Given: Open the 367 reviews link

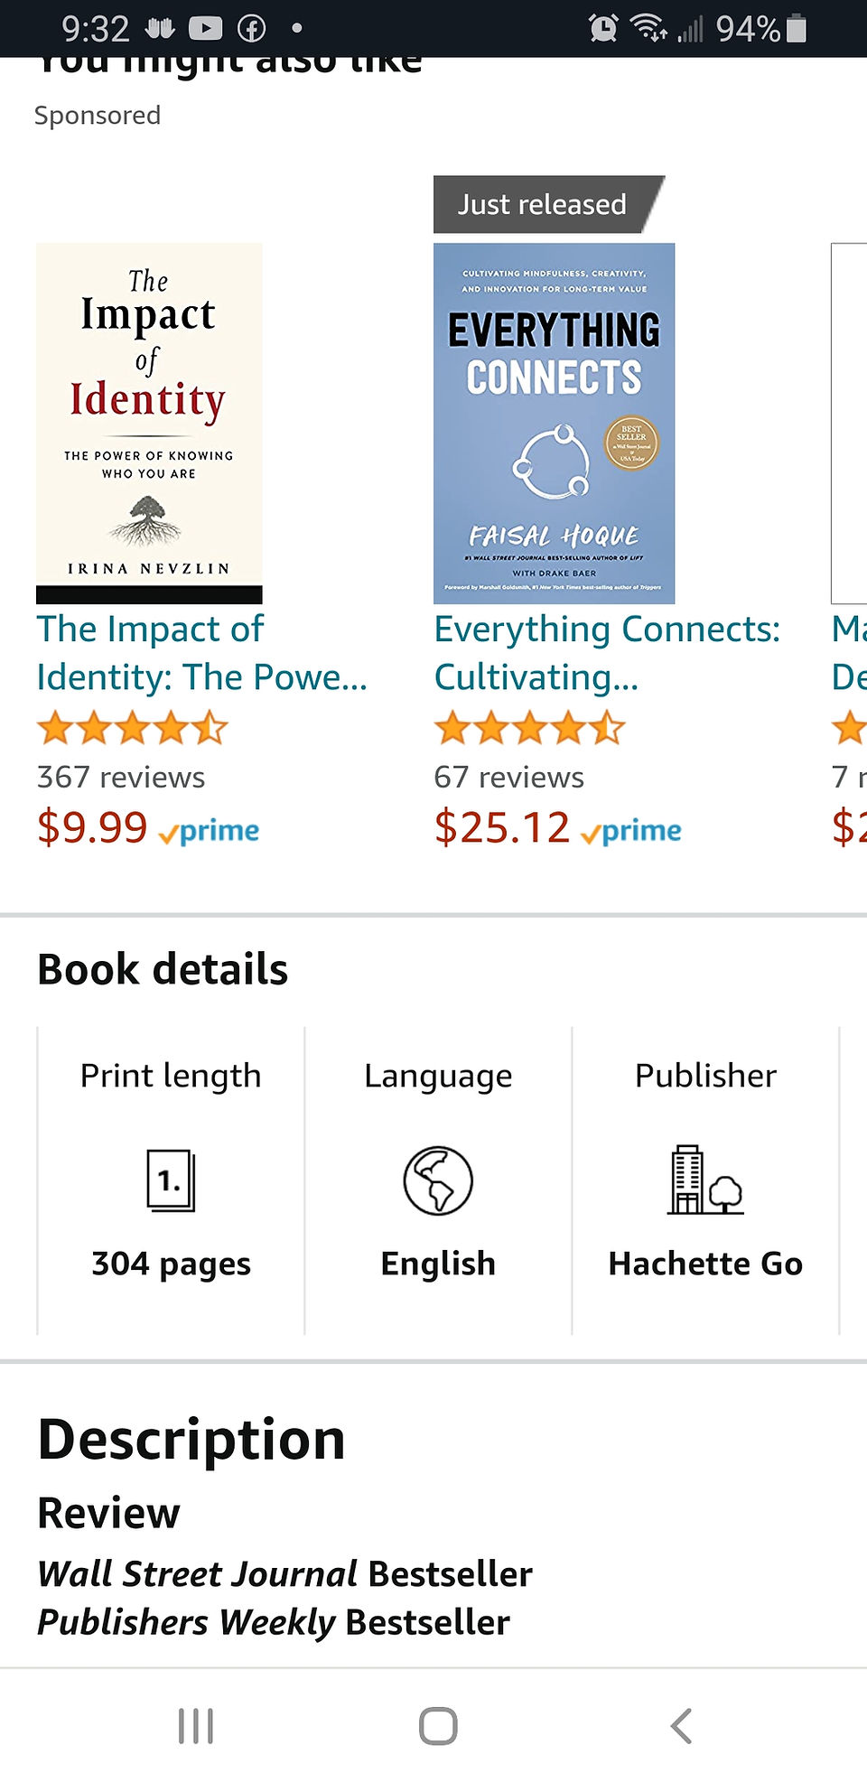Looking at the screenshot, I should click(121, 777).
